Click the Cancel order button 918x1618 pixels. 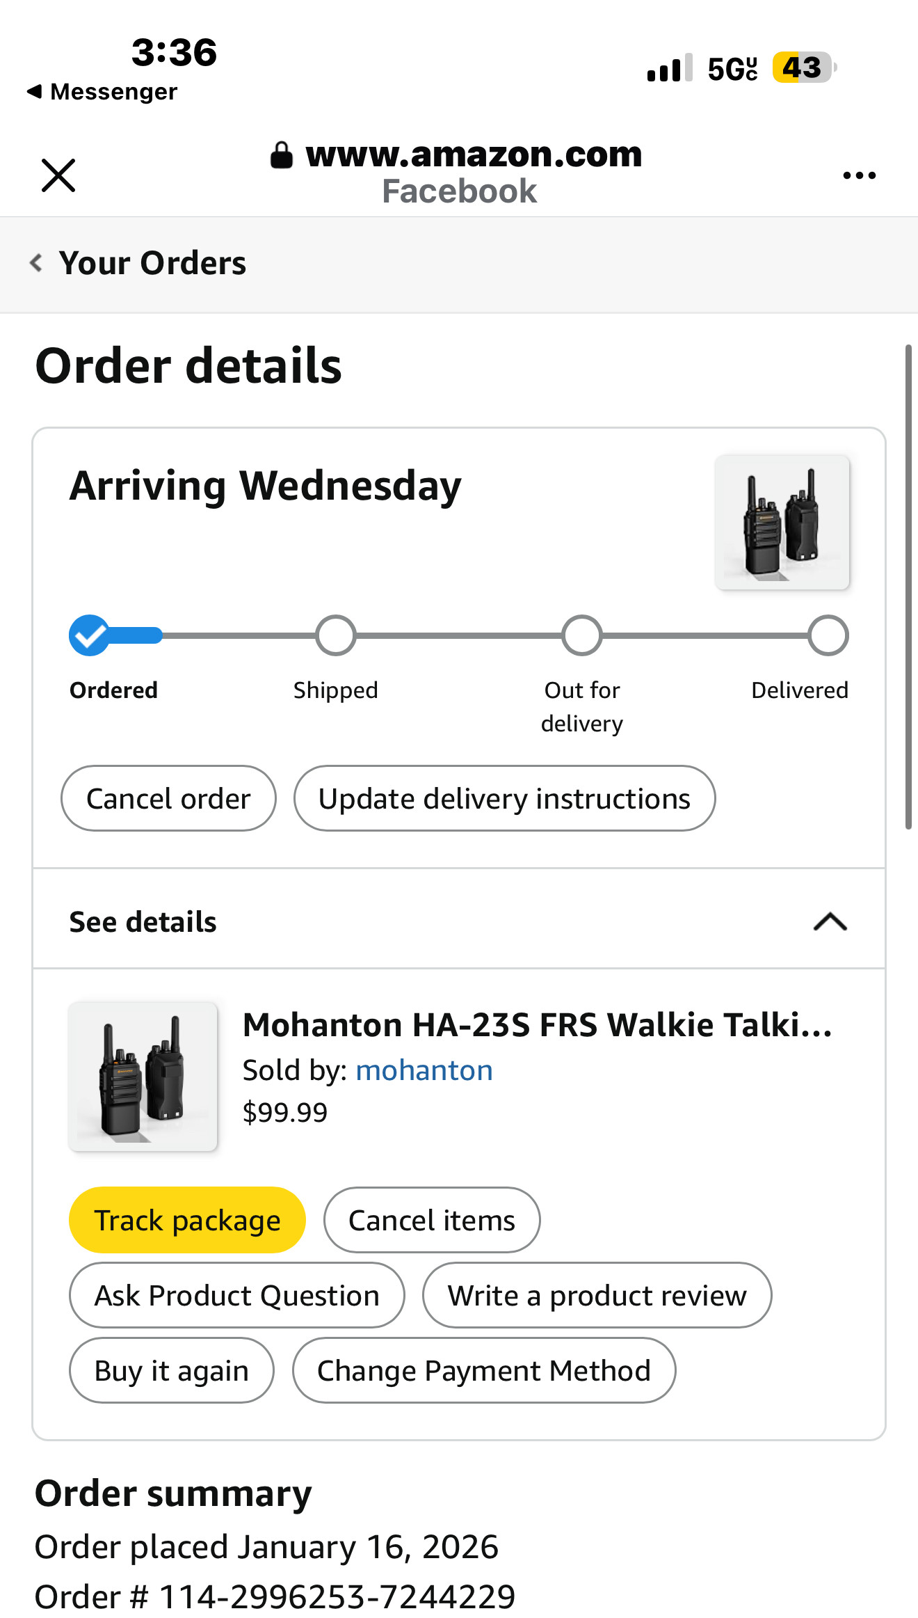point(168,798)
